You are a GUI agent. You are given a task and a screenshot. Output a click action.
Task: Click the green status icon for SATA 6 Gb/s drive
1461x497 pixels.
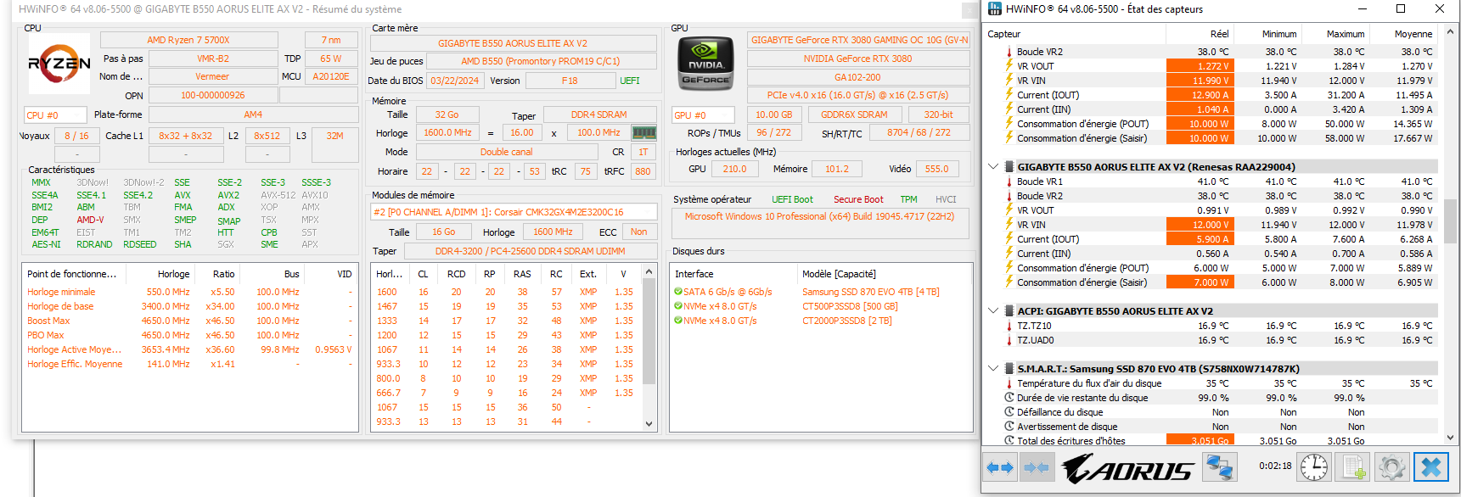click(678, 292)
